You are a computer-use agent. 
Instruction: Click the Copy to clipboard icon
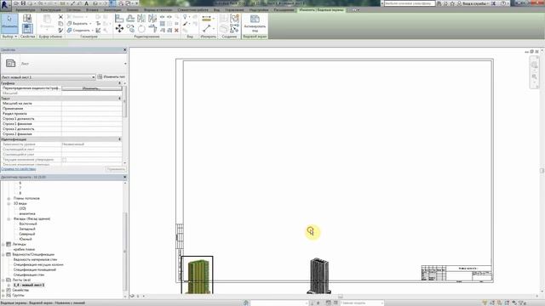(60, 24)
